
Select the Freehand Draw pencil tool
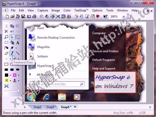point(12,53)
